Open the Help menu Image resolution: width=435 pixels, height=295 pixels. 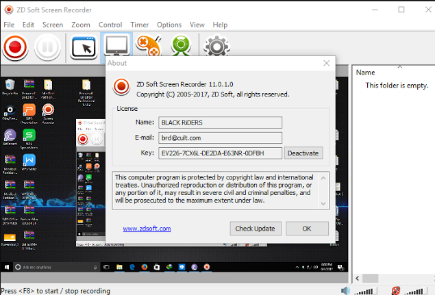point(220,25)
